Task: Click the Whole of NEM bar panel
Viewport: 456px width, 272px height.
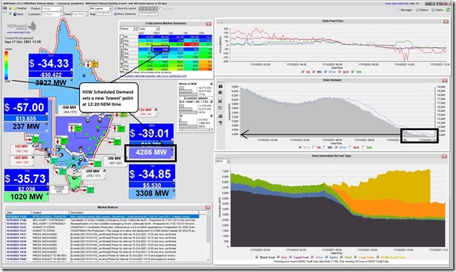Action: click(x=195, y=89)
